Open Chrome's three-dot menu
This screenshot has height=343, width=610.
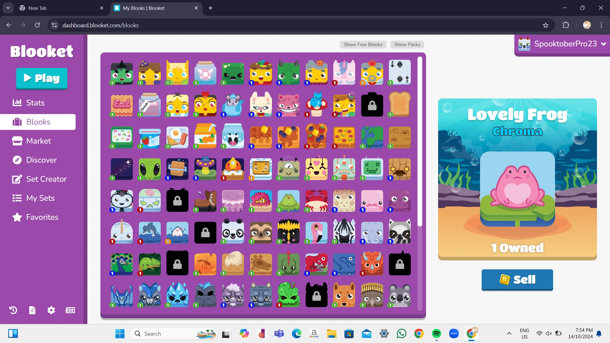[601, 25]
